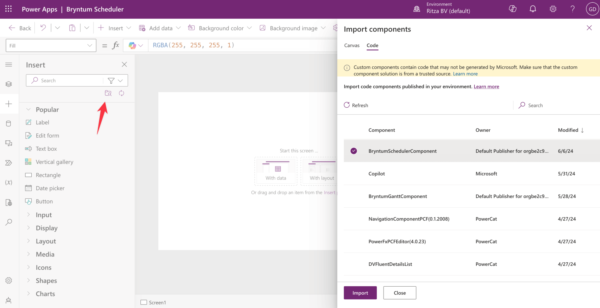Screen dimensions: 600x308
Task: Close the Insert pane
Action: [124, 64]
